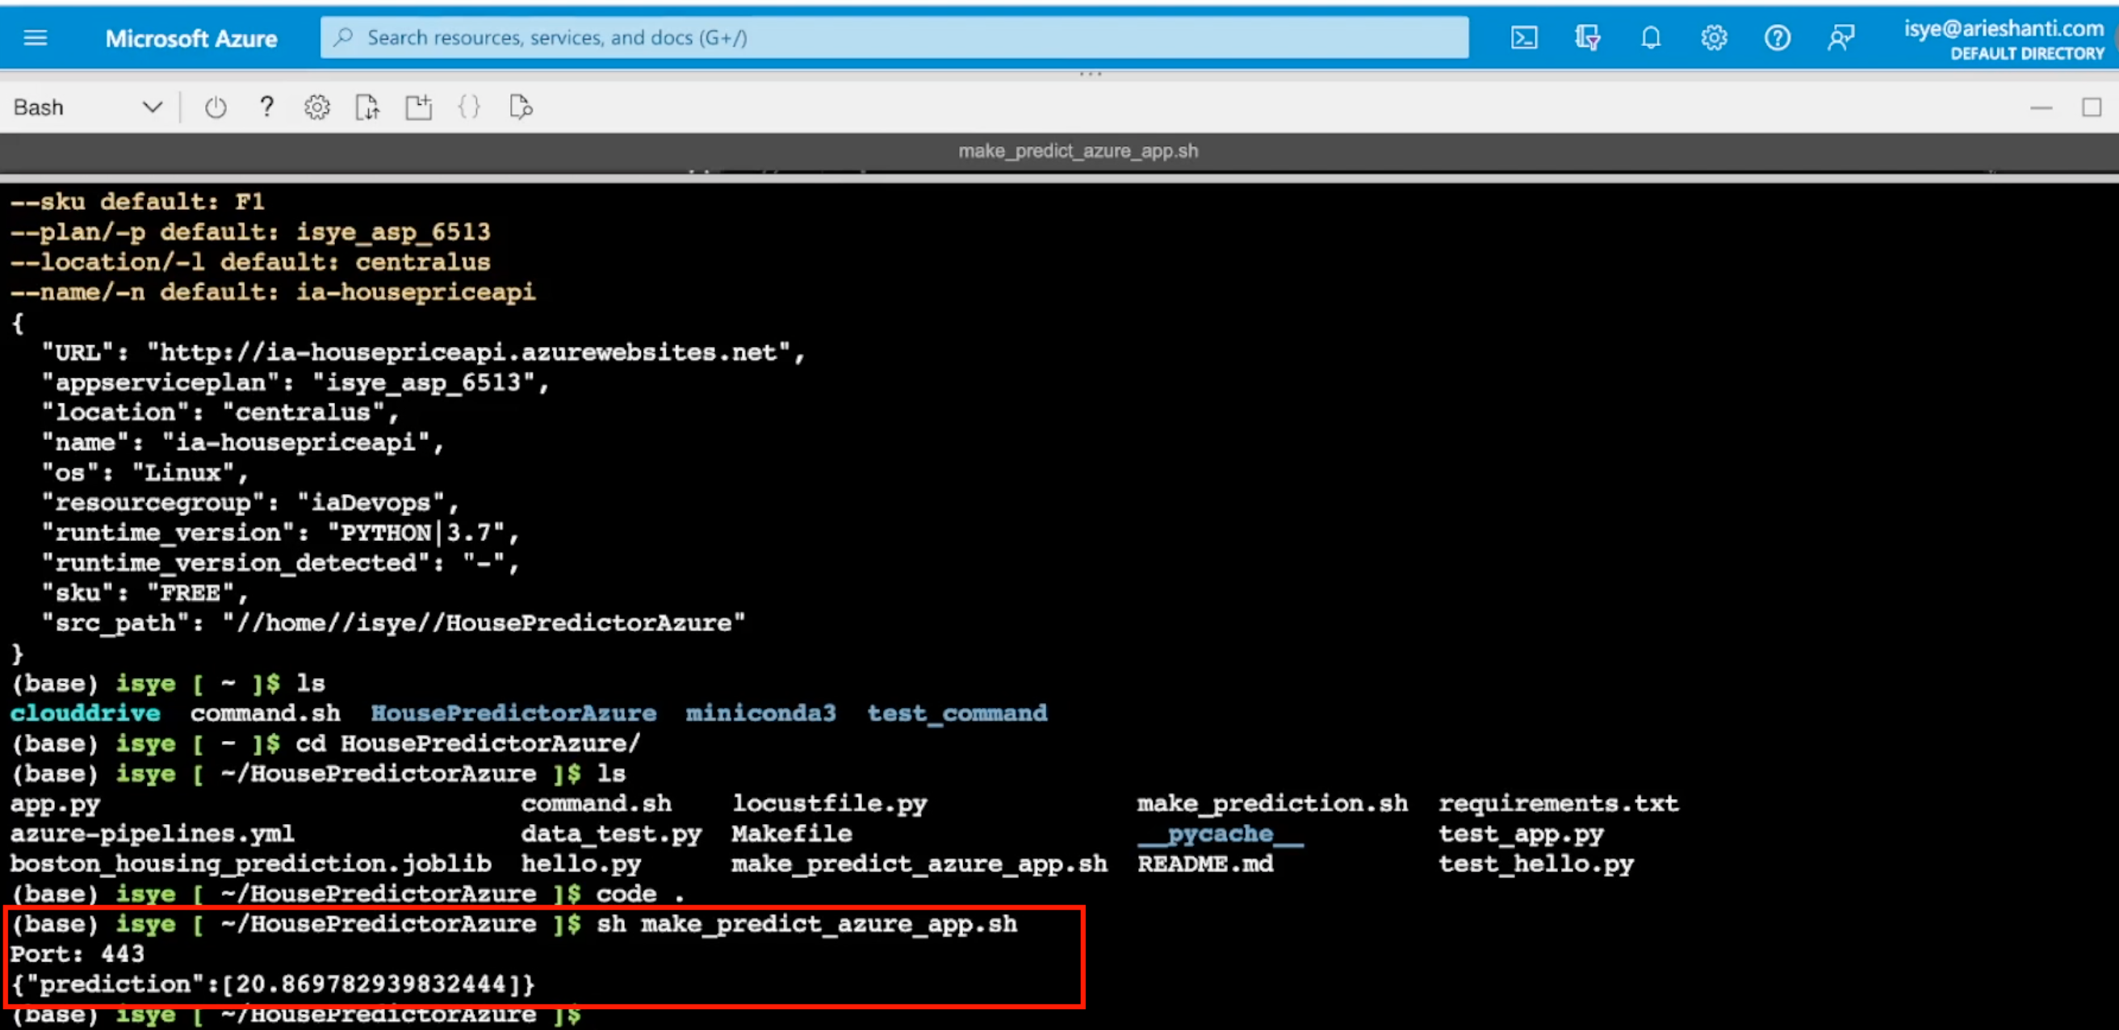Open the portal help menu icon
This screenshot has width=2119, height=1030.
1777,37
